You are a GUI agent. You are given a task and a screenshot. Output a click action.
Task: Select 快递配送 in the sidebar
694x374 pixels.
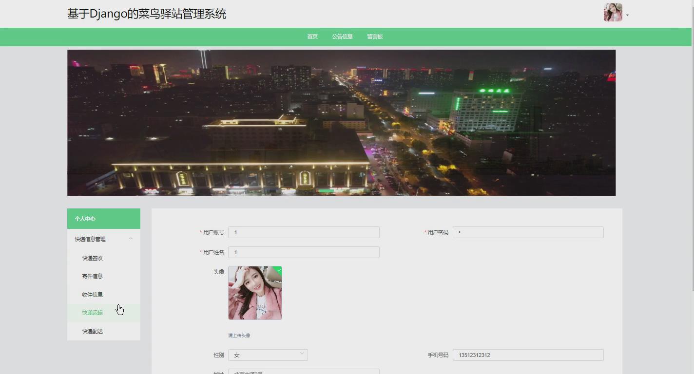[92, 331]
